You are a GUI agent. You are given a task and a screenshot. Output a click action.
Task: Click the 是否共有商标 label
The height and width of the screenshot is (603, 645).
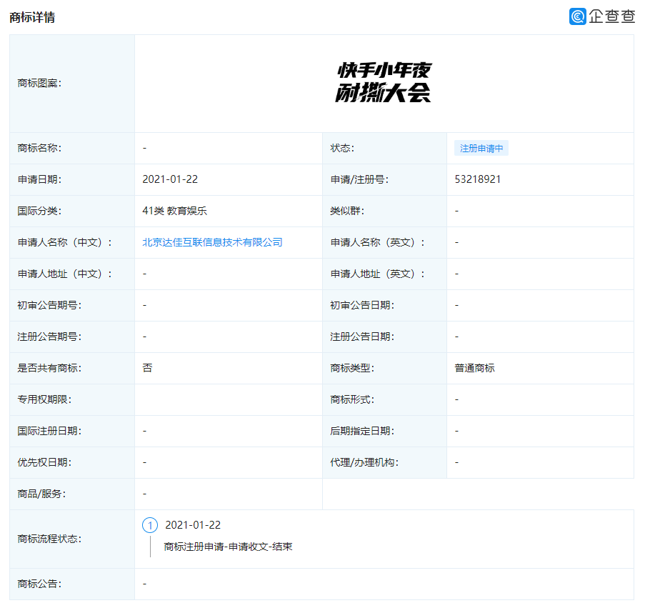49,368
